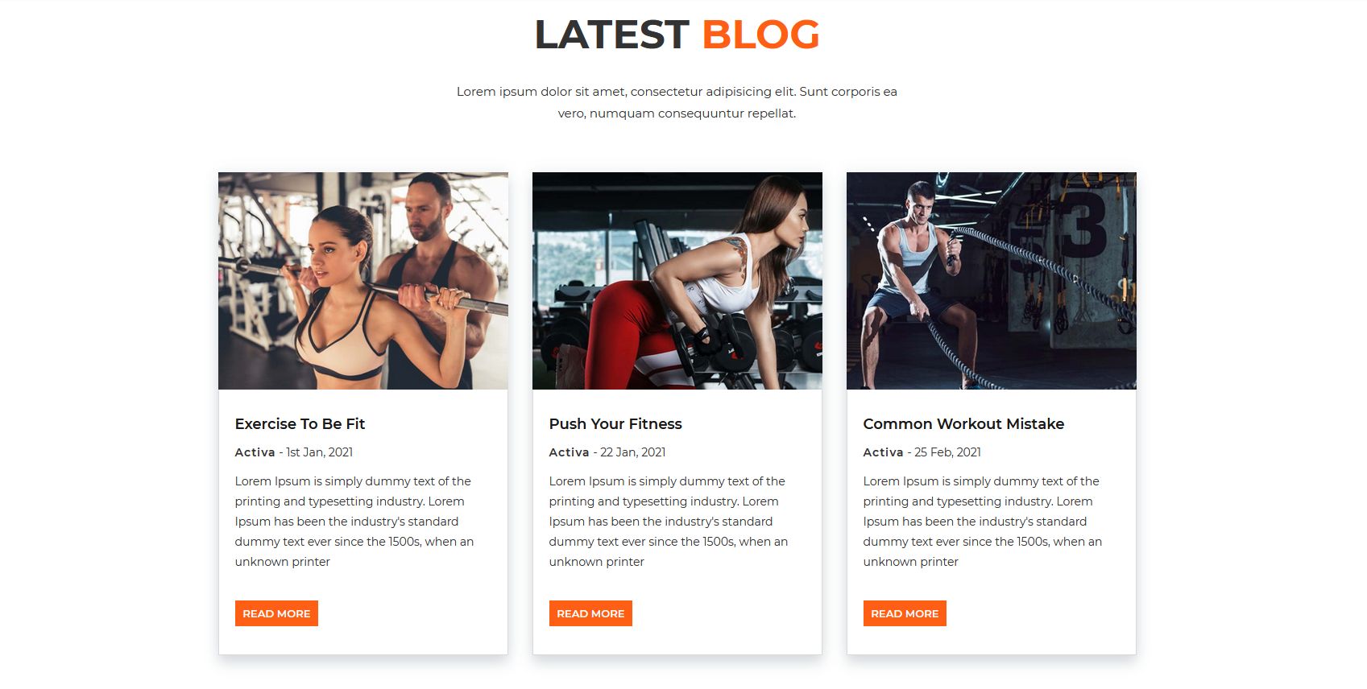
Task: Click Activa author on second blog card
Action: coord(570,452)
